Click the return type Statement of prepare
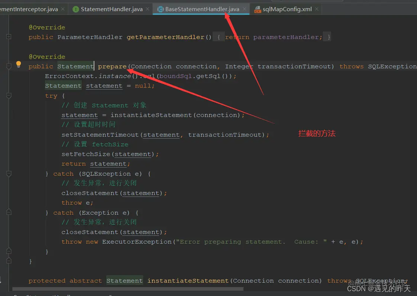The width and height of the screenshot is (417, 296). pos(75,66)
